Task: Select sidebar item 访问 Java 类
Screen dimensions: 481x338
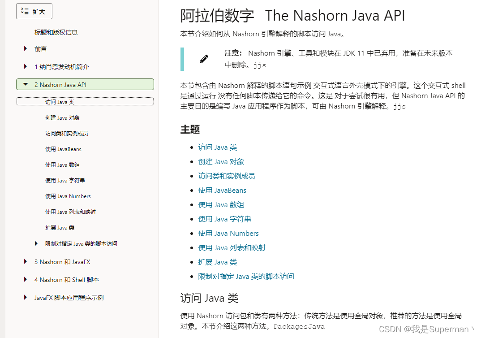Action: point(85,102)
